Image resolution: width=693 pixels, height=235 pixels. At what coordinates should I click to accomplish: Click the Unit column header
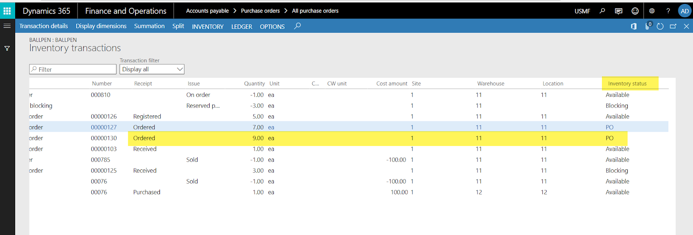(x=274, y=83)
